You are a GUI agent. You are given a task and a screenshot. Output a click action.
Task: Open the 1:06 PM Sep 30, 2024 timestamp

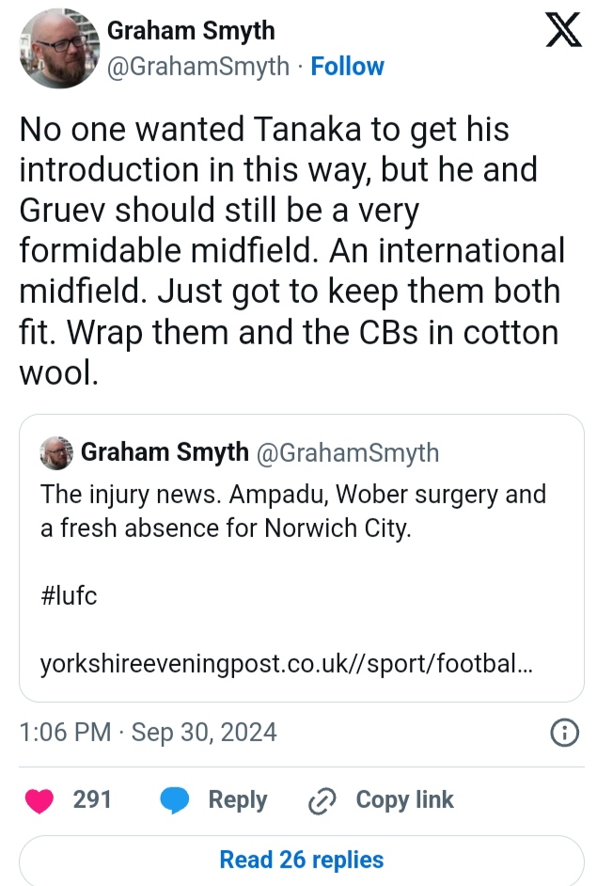coord(148,733)
